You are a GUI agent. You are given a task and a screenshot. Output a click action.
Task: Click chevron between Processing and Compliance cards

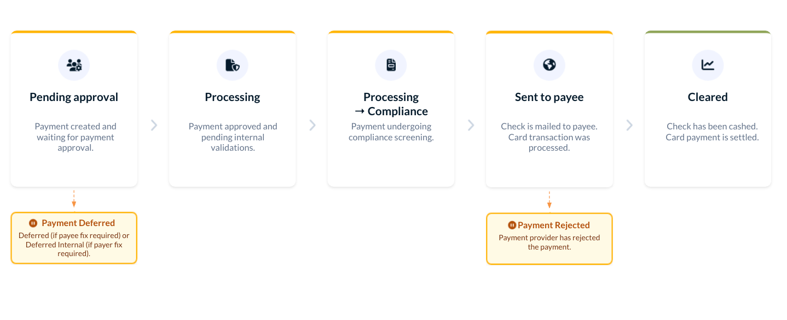tap(313, 125)
